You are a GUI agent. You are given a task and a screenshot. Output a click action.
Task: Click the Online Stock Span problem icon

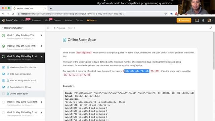[x=64, y=40]
